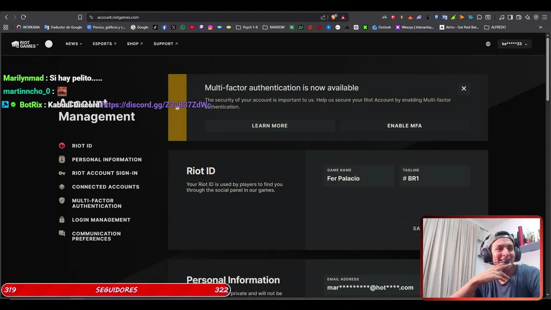This screenshot has width=551, height=310.
Task: Open the Twitch bookmark
Action: pyautogui.click(x=201, y=27)
